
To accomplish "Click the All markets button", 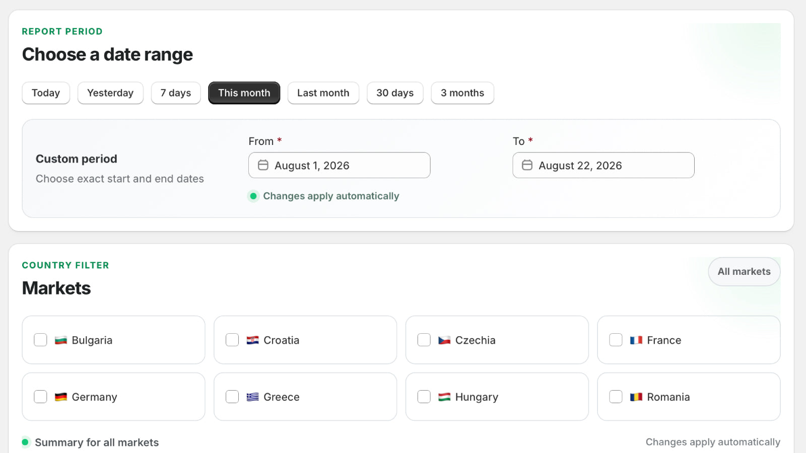I will coord(744,272).
